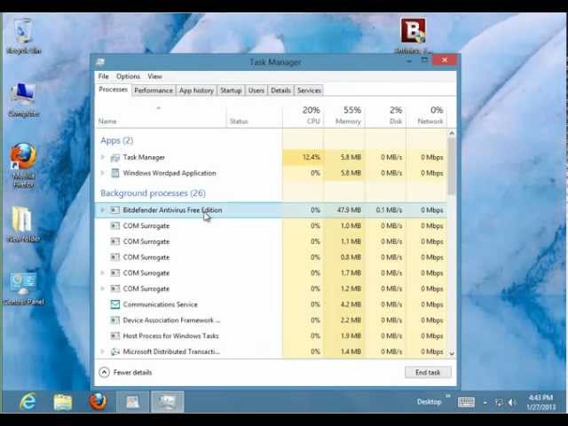Select the Communications Service process row
568x426 pixels.
pyautogui.click(x=272, y=304)
